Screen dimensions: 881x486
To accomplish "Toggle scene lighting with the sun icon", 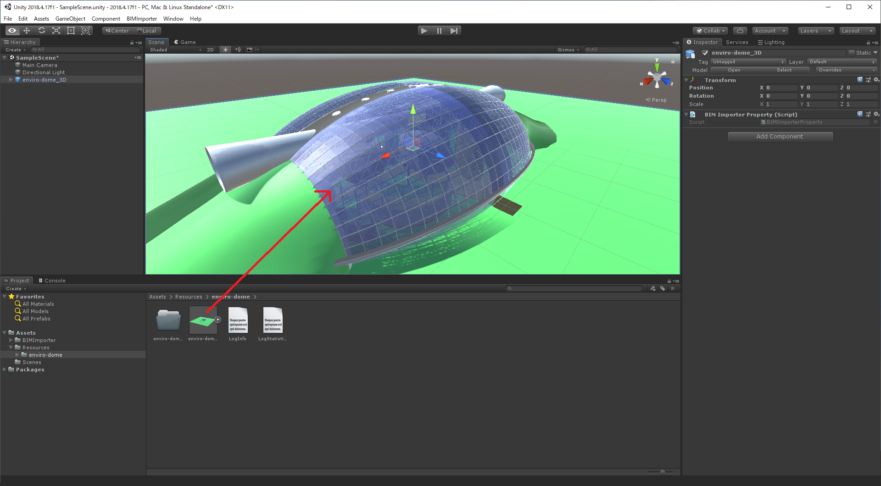I will point(225,50).
